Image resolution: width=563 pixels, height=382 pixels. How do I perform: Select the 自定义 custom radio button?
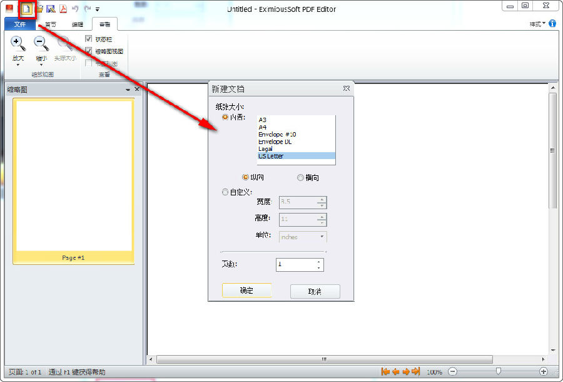coord(225,192)
